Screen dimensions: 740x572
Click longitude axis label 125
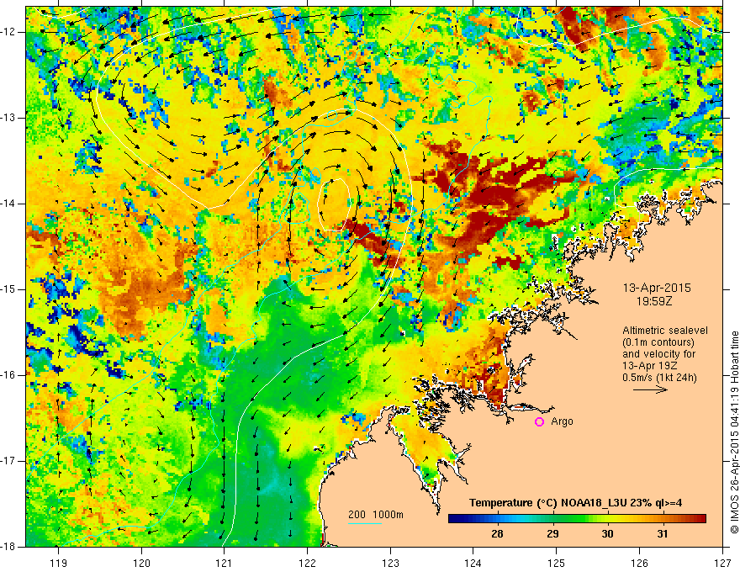[x=556, y=563]
